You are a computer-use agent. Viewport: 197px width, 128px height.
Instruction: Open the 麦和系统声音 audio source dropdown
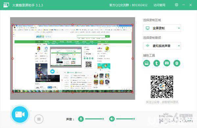[162, 46]
